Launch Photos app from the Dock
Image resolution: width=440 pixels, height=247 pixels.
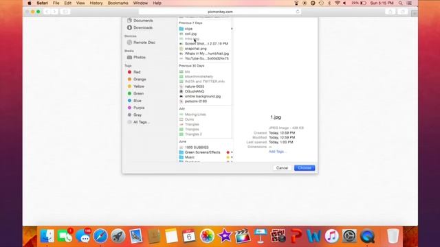coord(207,236)
